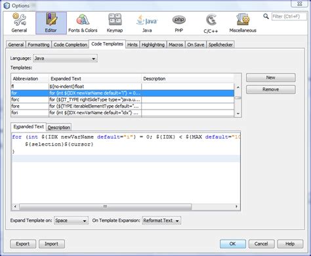This screenshot has width=311, height=256.
Task: Select the 'fori' template row
Action: point(123,113)
